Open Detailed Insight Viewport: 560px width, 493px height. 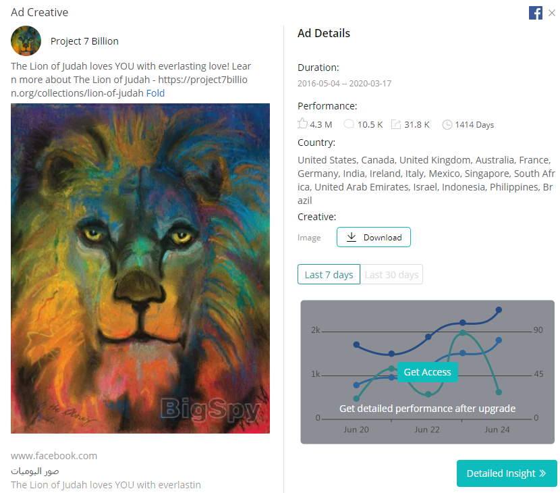507,473
